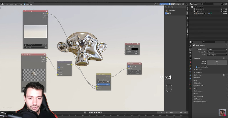Toggle the Use Nodes checkbox
Viewport: 228px width, 118px height.
(x=25, y=4)
